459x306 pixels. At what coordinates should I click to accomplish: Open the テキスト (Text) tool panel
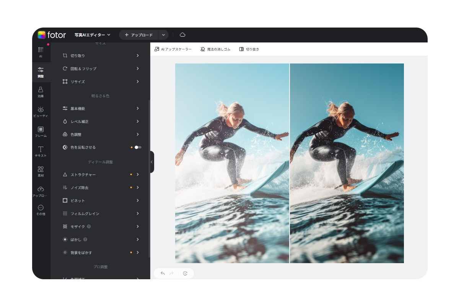41,152
